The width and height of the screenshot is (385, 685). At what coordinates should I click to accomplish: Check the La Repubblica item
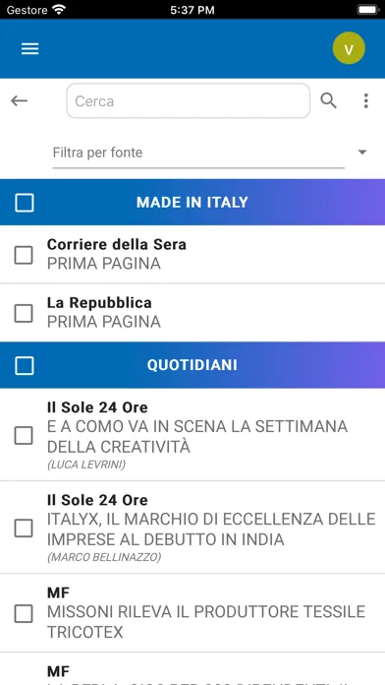click(24, 313)
